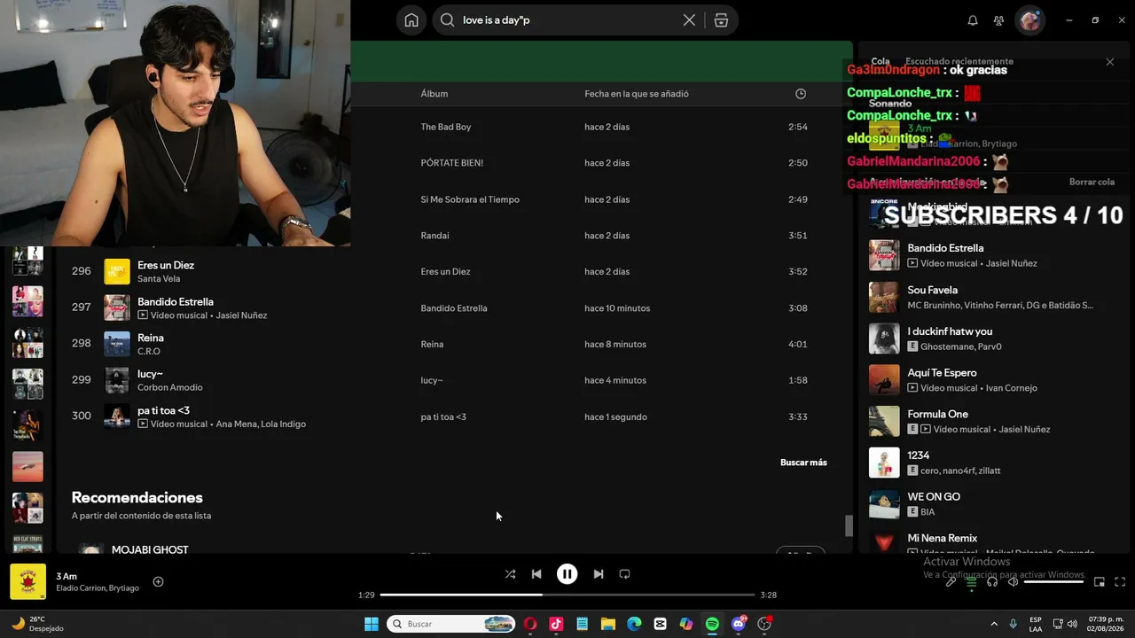Toggle shuffle playback

coord(510,574)
